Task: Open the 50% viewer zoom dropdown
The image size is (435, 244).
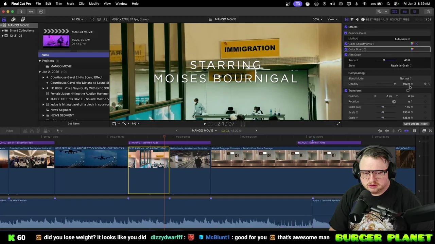Action: 317,19
